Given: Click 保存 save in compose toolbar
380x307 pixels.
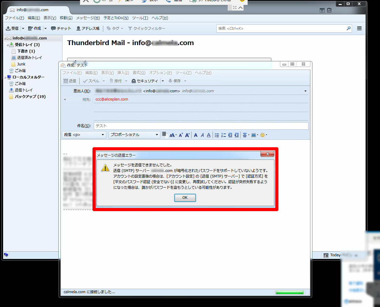Looking at the screenshot, I should click(174, 81).
